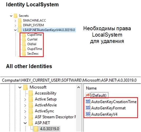Select the 4.0.30319.0 key label

tap(49, 129)
